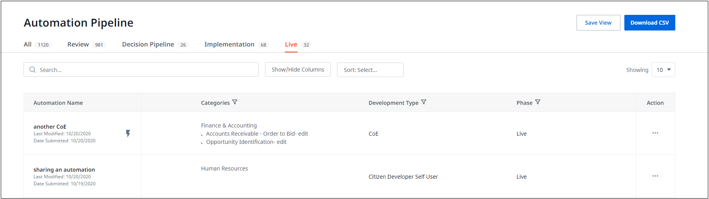Click the Automation Pipeline page title
709x199 pixels.
tap(78, 23)
